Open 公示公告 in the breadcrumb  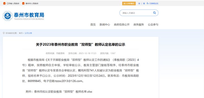[x=28, y=33]
